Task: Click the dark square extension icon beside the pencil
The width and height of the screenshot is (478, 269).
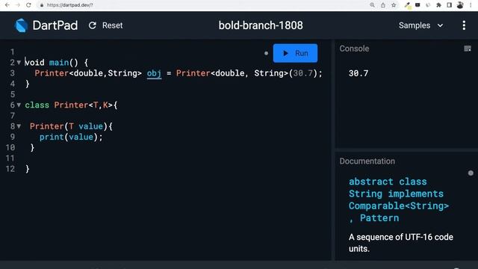Action: (418, 5)
